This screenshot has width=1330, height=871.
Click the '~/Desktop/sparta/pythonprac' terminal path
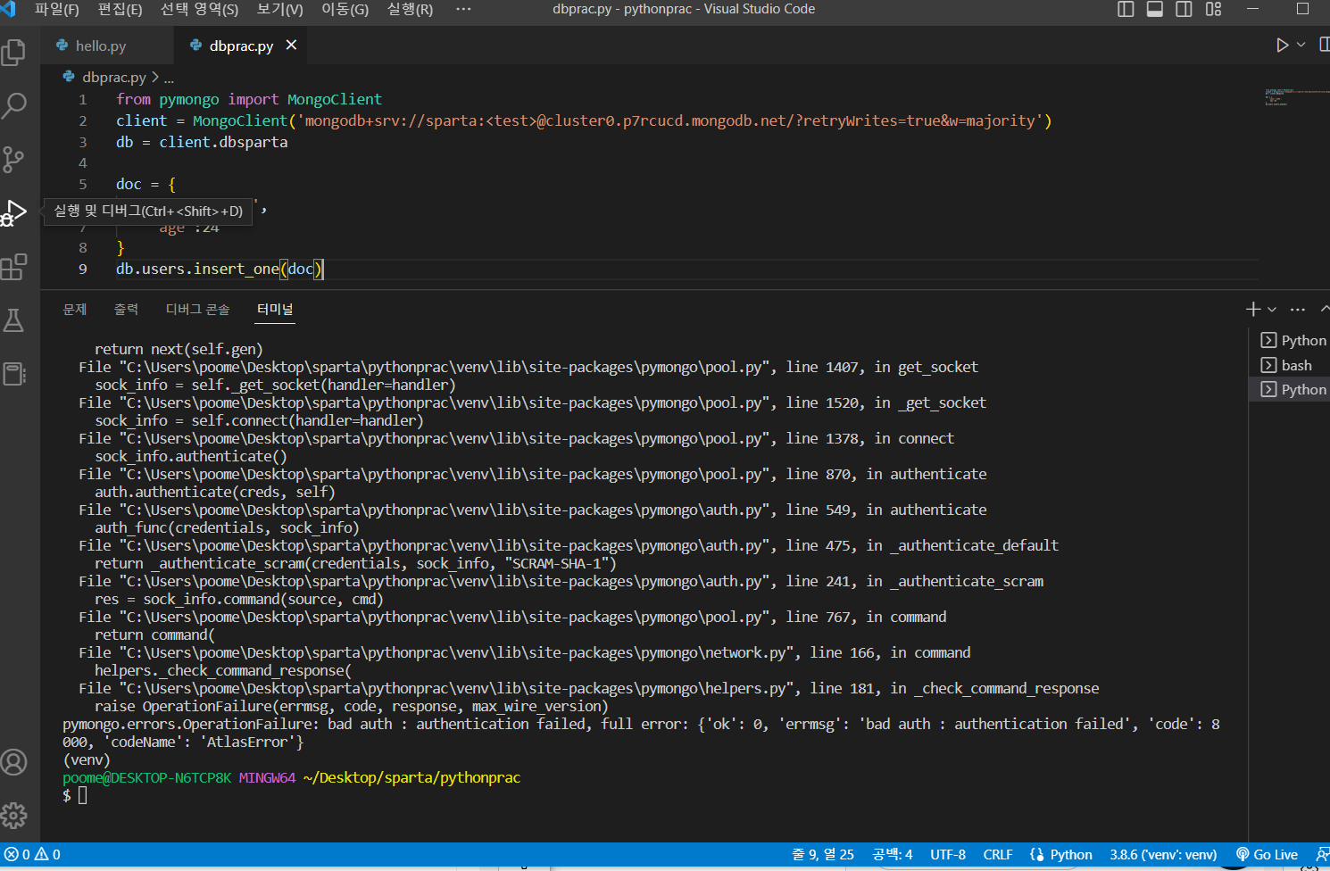pyautogui.click(x=411, y=777)
